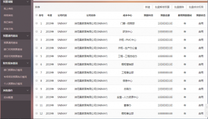This screenshot has width=208, height=119.
Task: Collapse the 其他操作 sidebar group
Action: coord(28,90)
